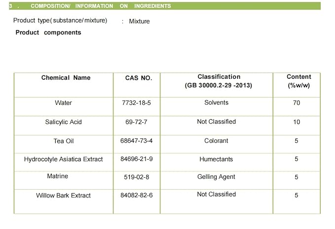Click the CAS NO. column header
The height and width of the screenshot is (229, 335).
(139, 78)
